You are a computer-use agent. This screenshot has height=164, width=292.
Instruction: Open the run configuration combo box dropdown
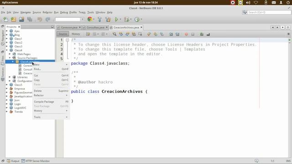pos(83,19)
